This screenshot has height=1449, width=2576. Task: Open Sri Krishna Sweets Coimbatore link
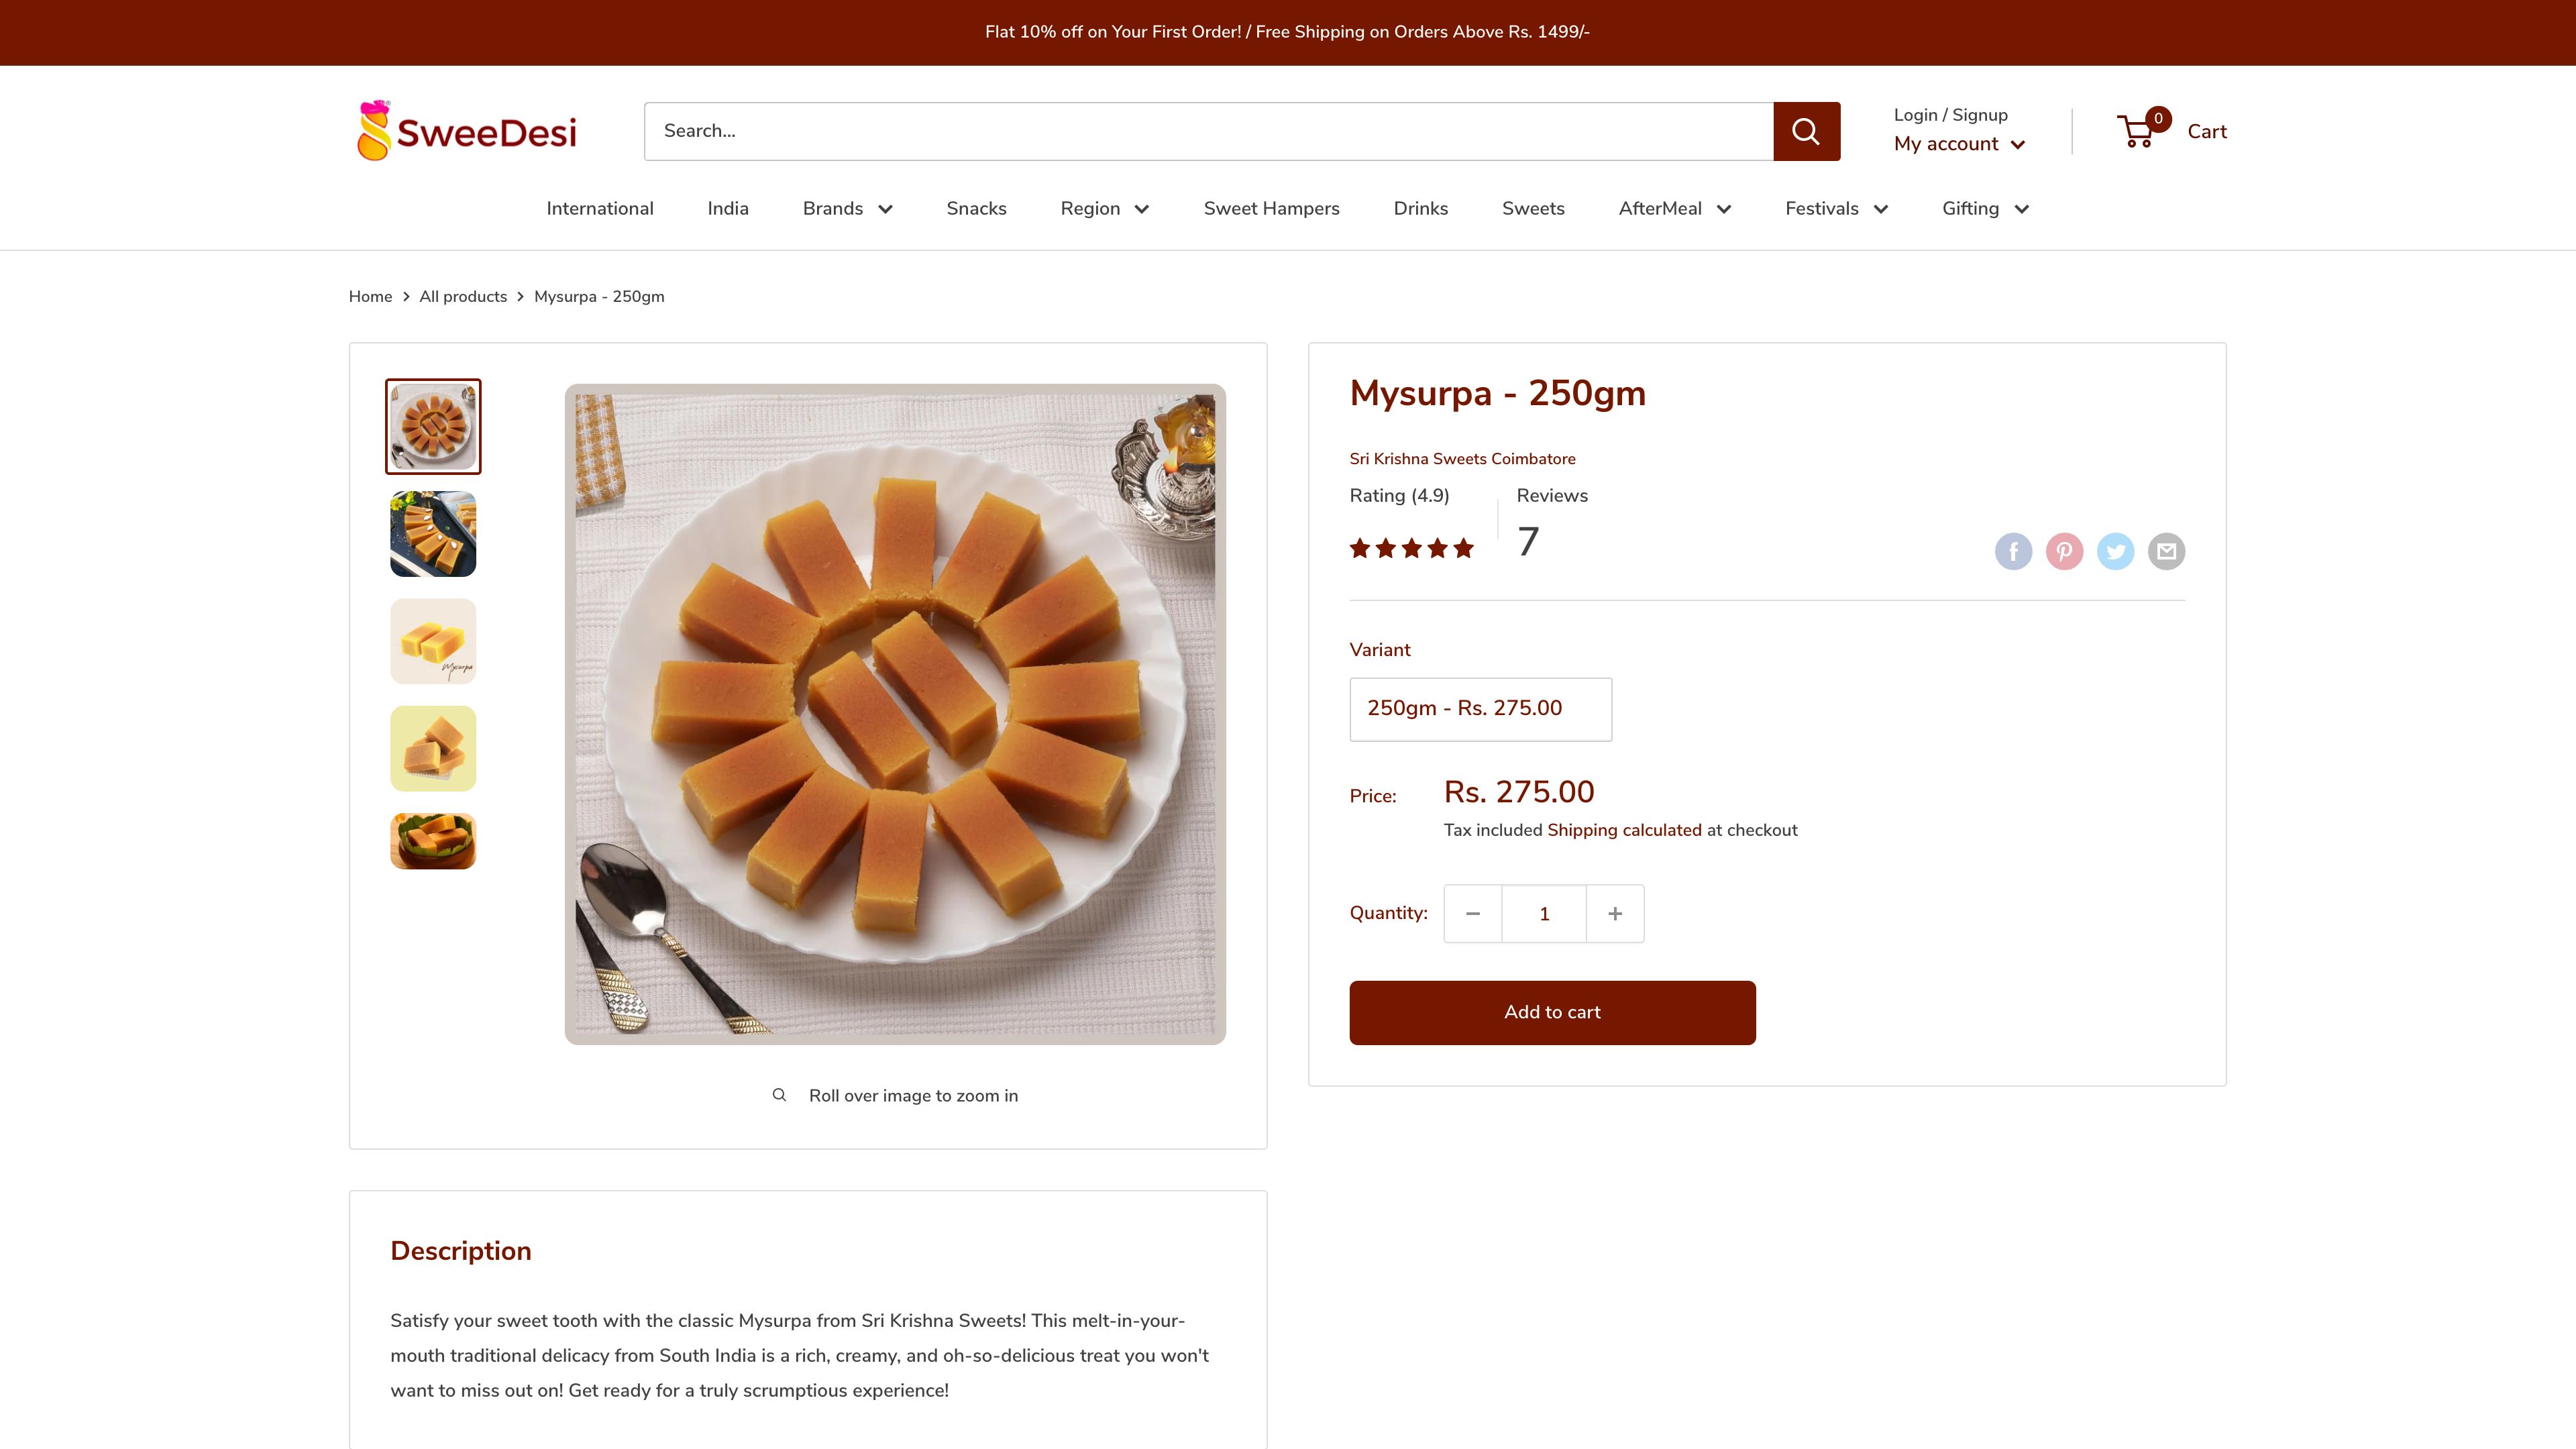pos(1461,459)
